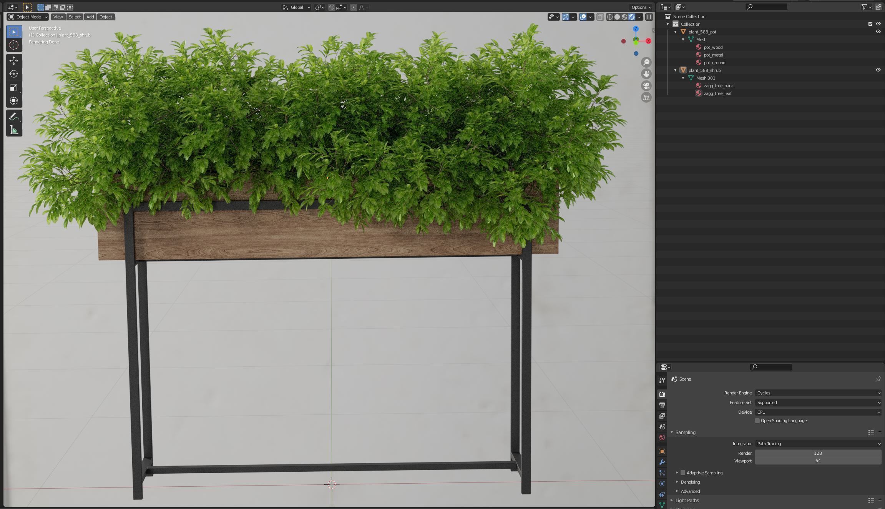The image size is (885, 509).
Task: Select the Scale tool
Action: tap(14, 88)
